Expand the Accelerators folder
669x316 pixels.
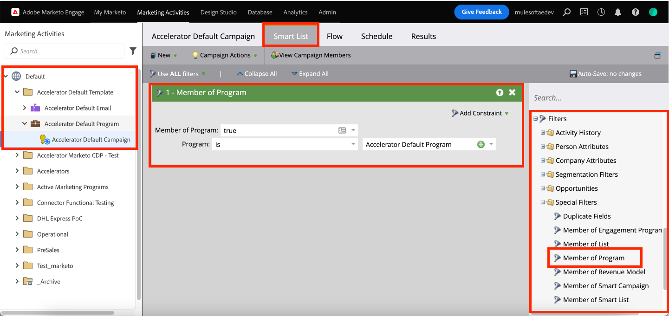(17, 171)
